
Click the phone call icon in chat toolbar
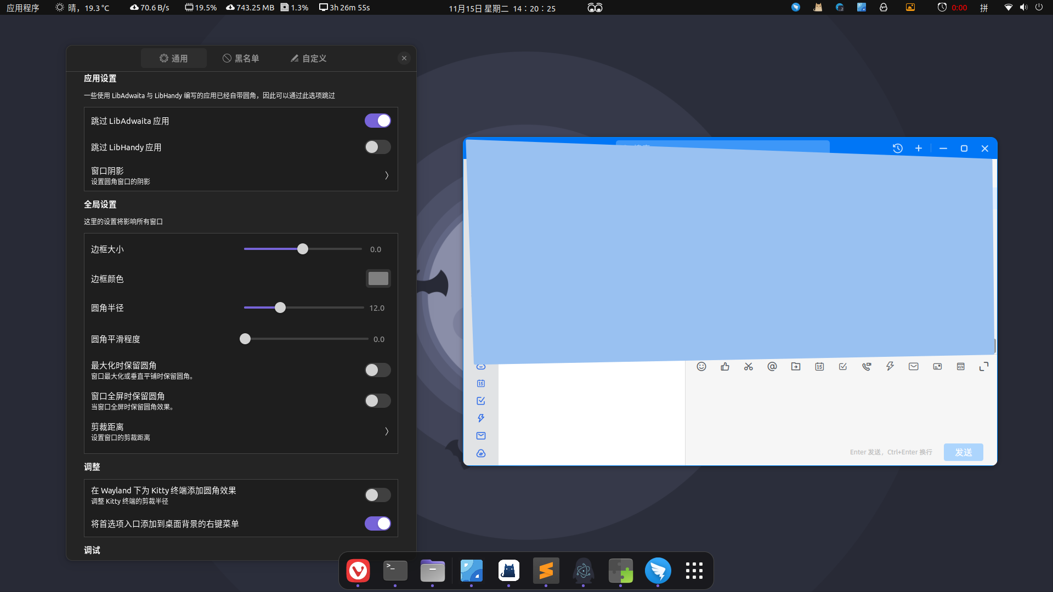(x=866, y=367)
